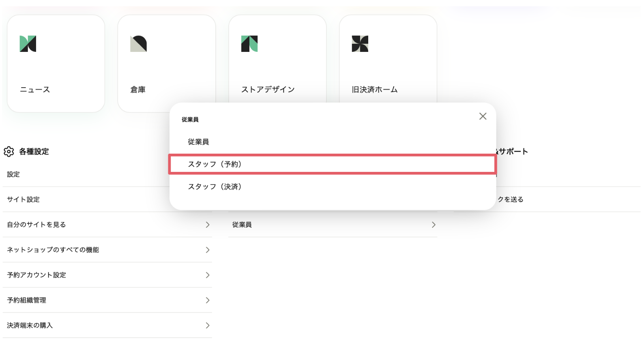The image size is (644, 347).
Task: Click the Store Design (ストアデザイン) icon
Action: [249, 44]
